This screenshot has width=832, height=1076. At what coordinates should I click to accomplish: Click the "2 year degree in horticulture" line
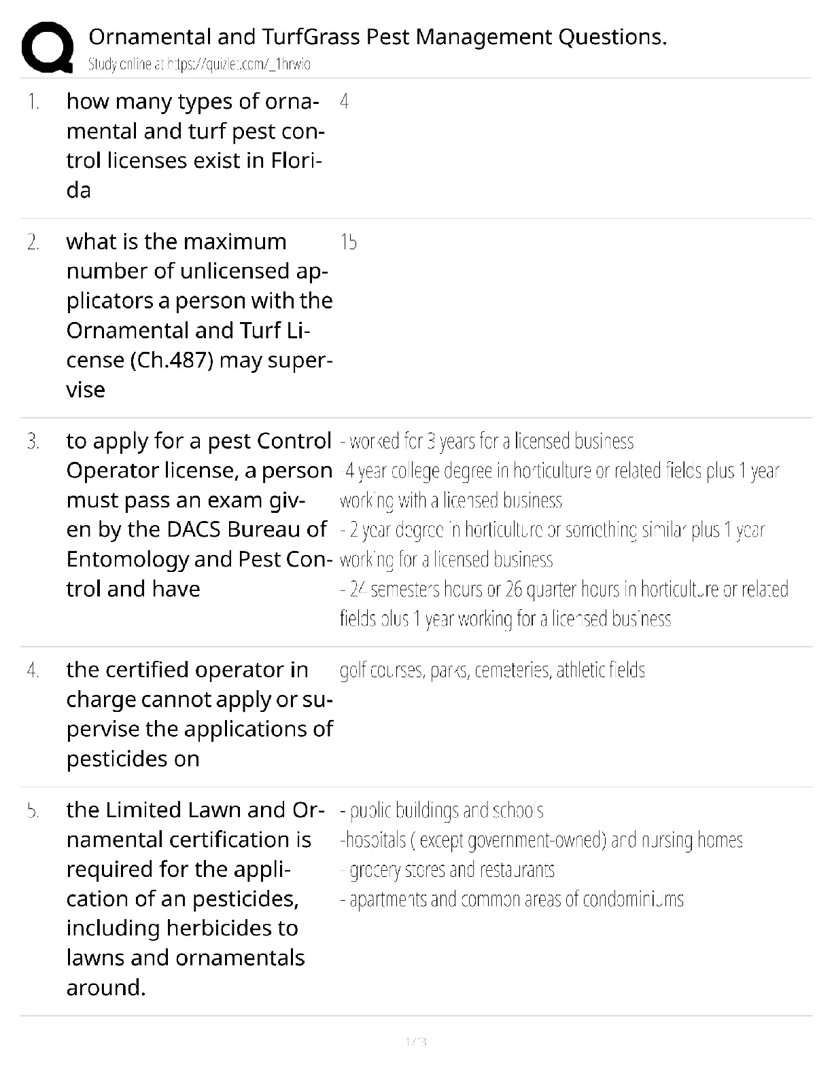coord(552,530)
